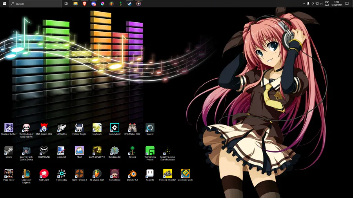
Task: Click the Riot Client fist icon
Action: click(44, 173)
